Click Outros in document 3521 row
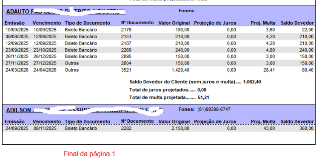Image resolution: width=319 pixels, height=160 pixels. pos(72,70)
